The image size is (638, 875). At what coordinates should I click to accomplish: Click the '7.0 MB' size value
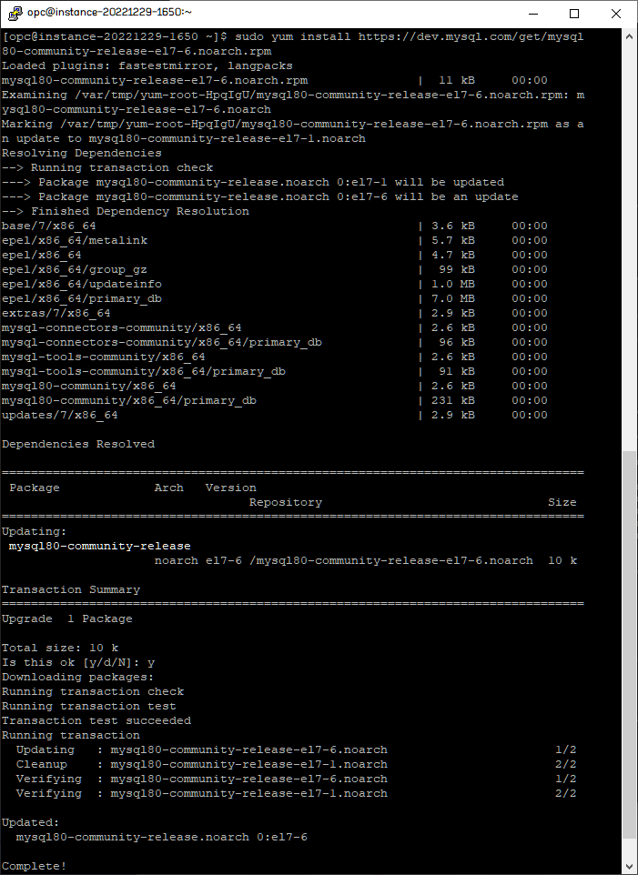pyautogui.click(x=452, y=298)
